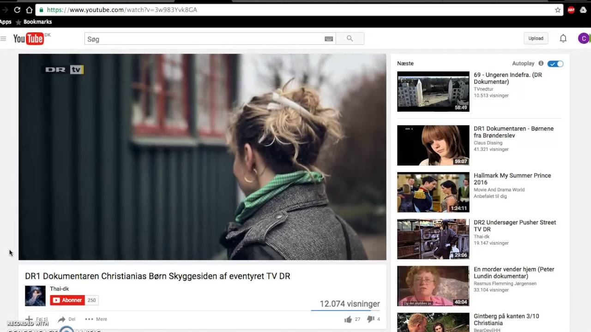Click the 33.104 visninger text
This screenshot has height=332, width=591.
(491, 290)
